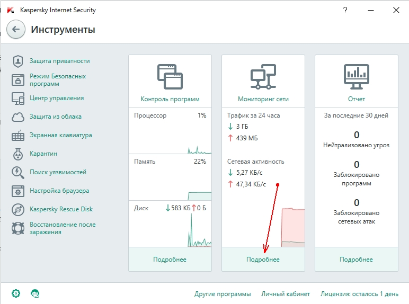Screen dimensions: 409x304
Task: Click Подробнее under Контроль программ
Action: (x=170, y=260)
